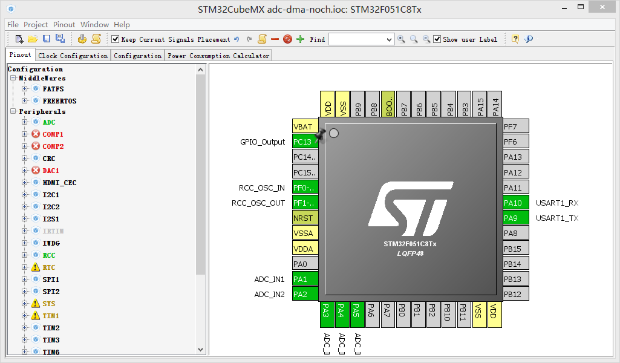
Task: Expand the FREERTOS tree node
Action: pos(25,100)
